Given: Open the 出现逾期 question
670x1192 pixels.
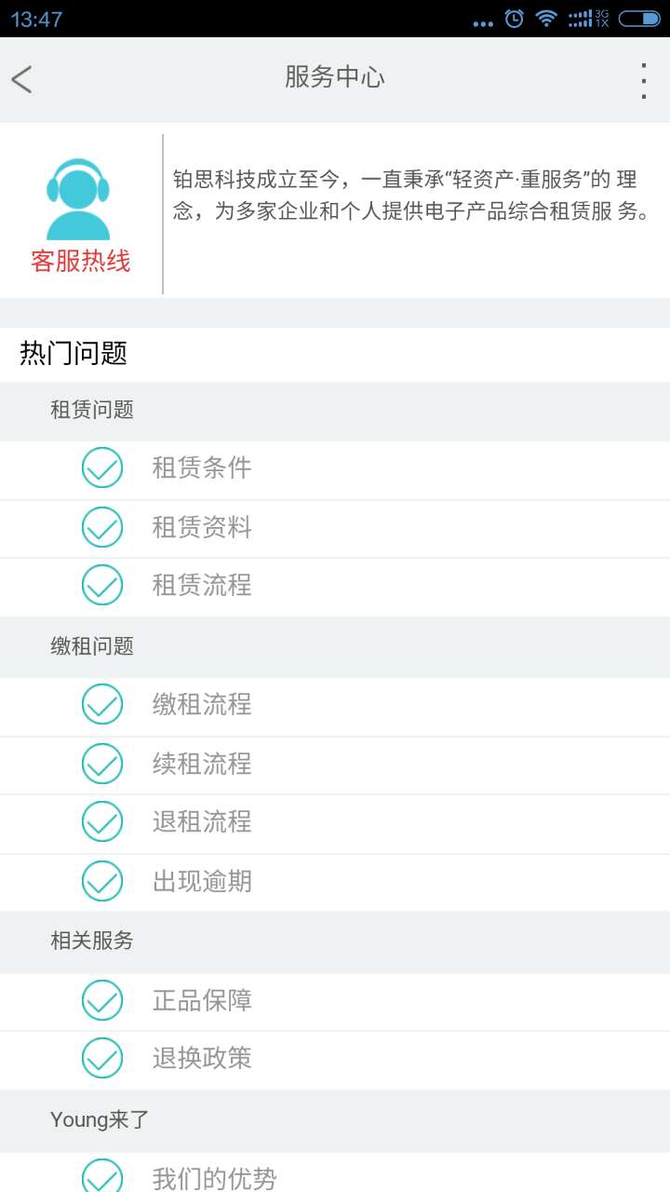Looking at the screenshot, I should (x=202, y=881).
